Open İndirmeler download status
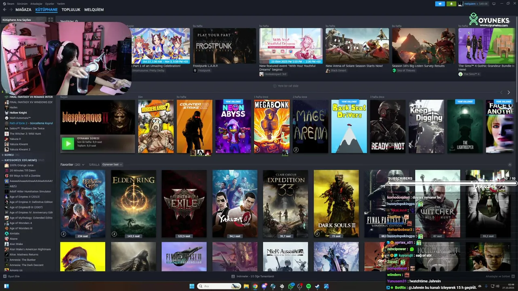The image size is (518, 291). [253, 276]
